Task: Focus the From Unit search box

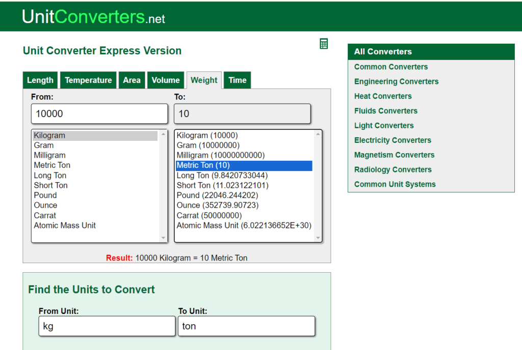Action: (107, 326)
